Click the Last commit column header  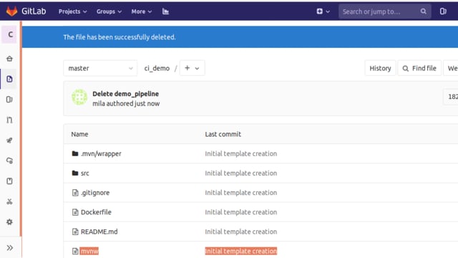click(x=223, y=134)
